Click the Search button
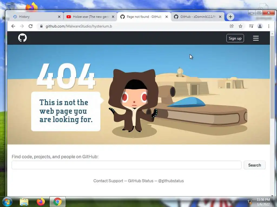This screenshot has height=207, width=277. 255,165
